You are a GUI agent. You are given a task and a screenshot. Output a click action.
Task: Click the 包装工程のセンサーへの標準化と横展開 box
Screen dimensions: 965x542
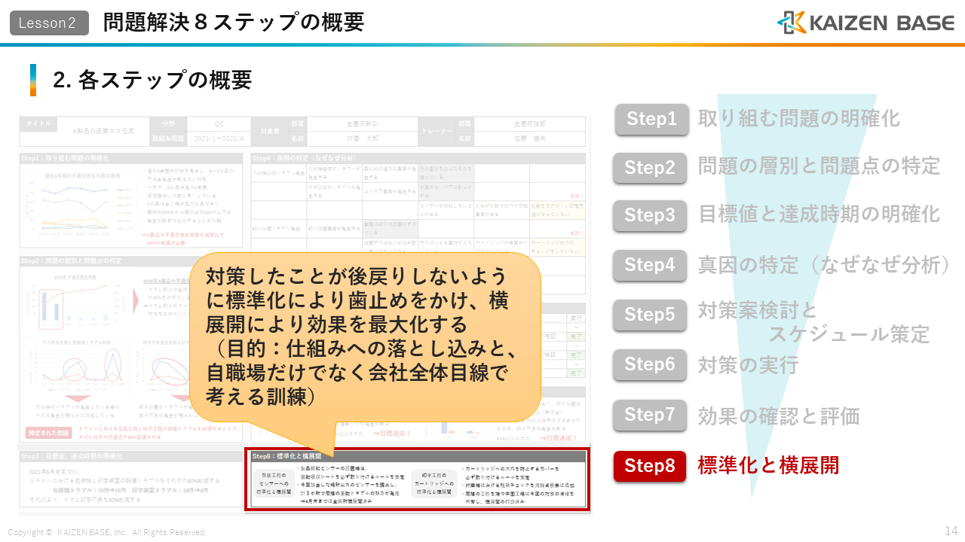(x=275, y=483)
